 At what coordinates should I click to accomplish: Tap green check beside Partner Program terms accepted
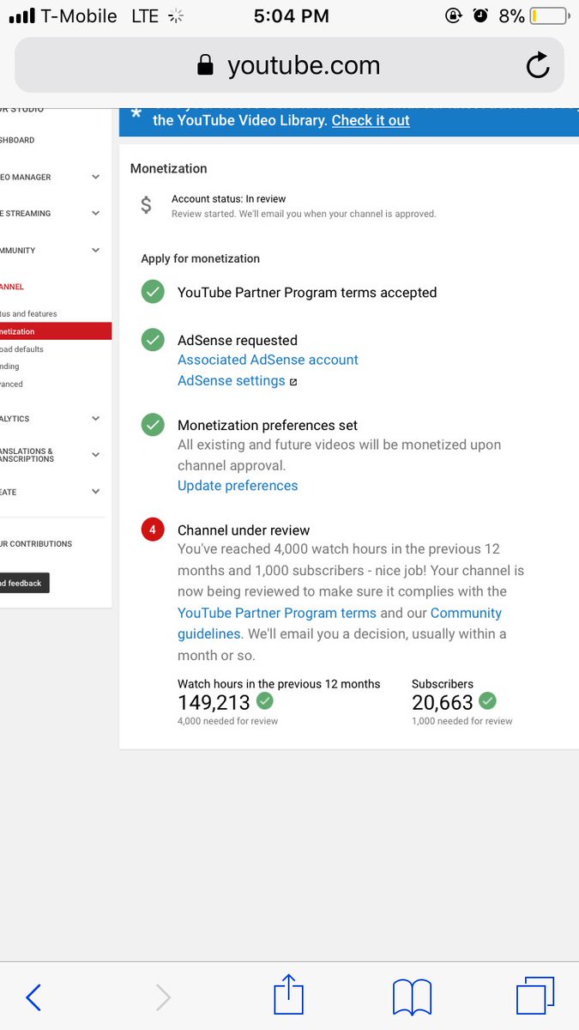click(x=153, y=293)
